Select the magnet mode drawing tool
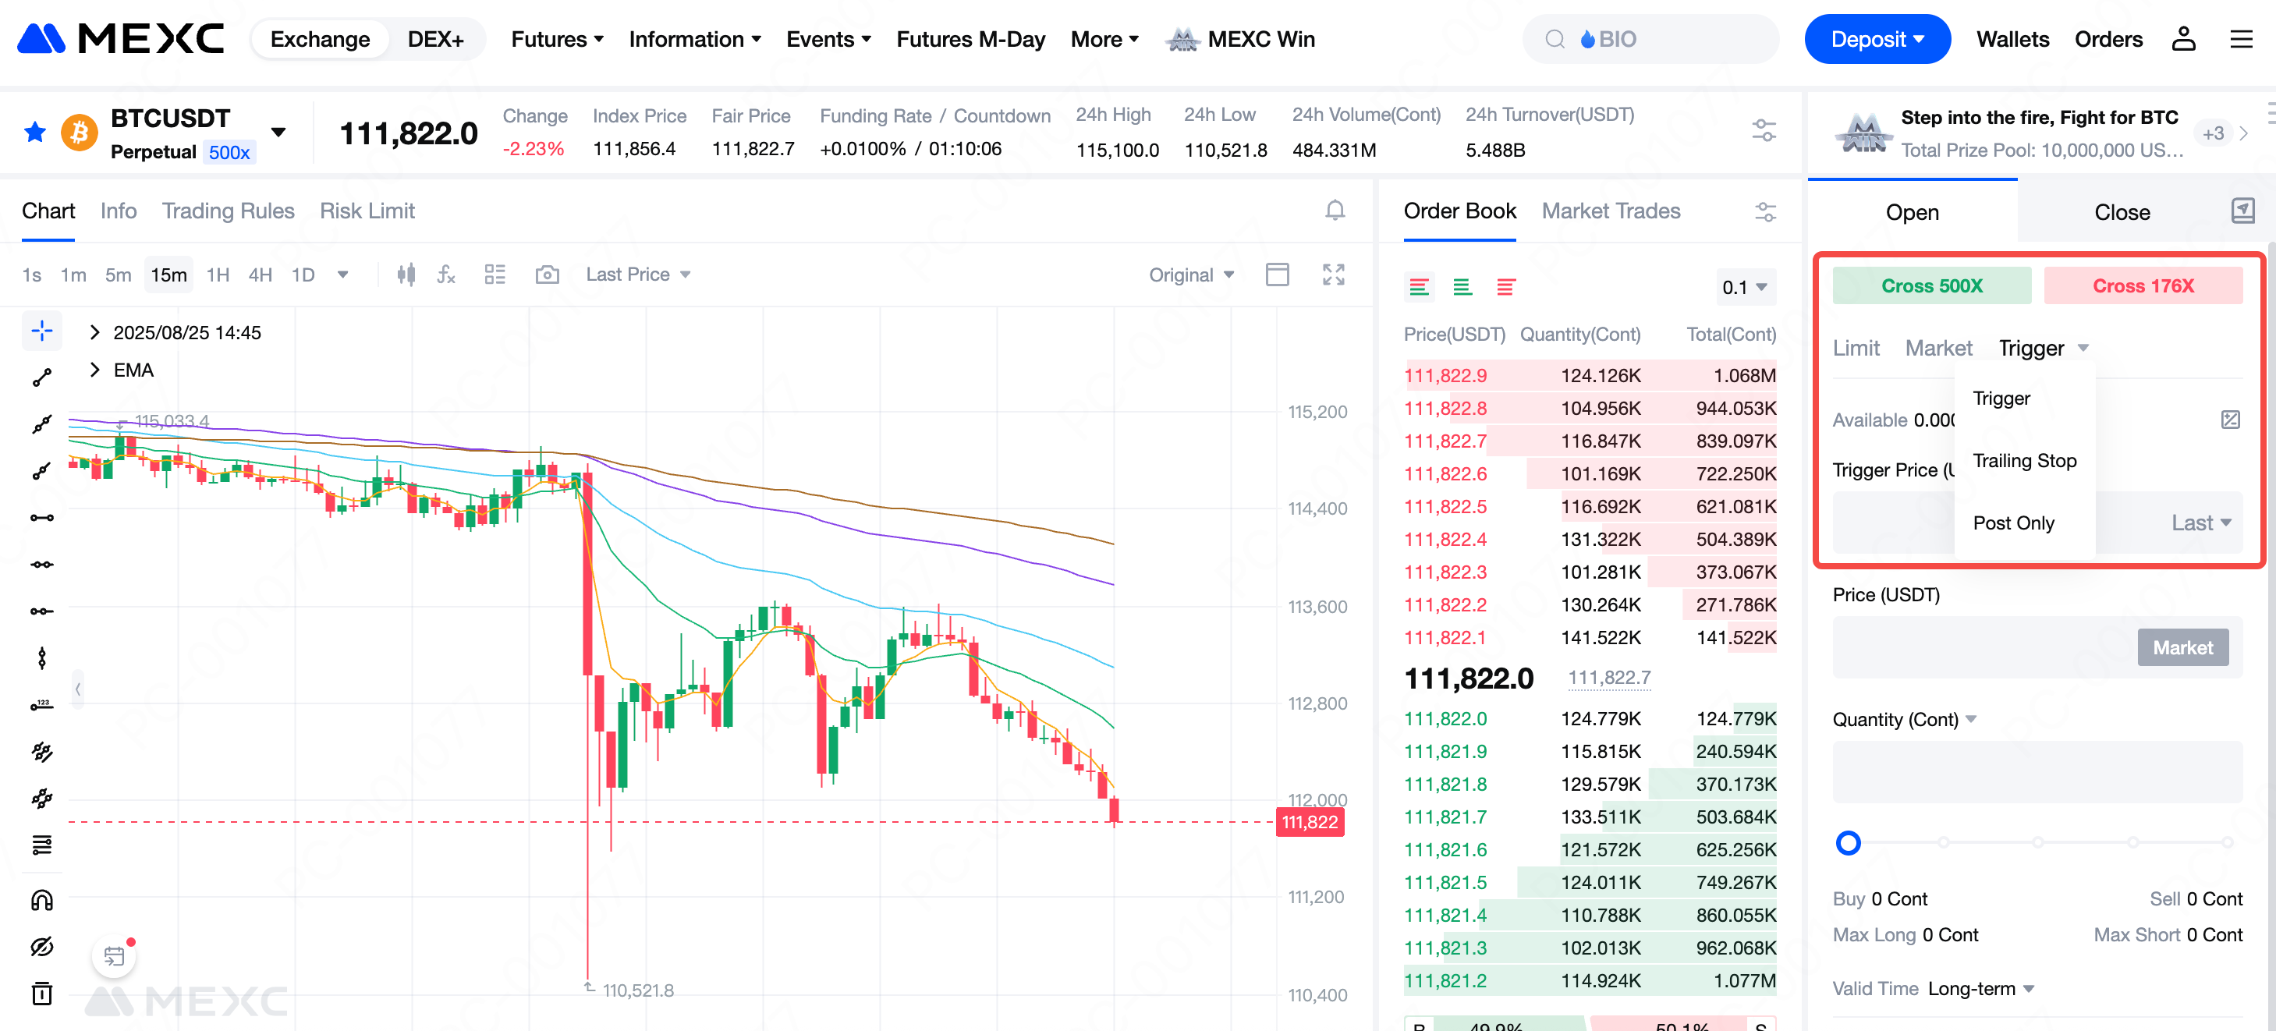The height and width of the screenshot is (1031, 2276). point(41,900)
